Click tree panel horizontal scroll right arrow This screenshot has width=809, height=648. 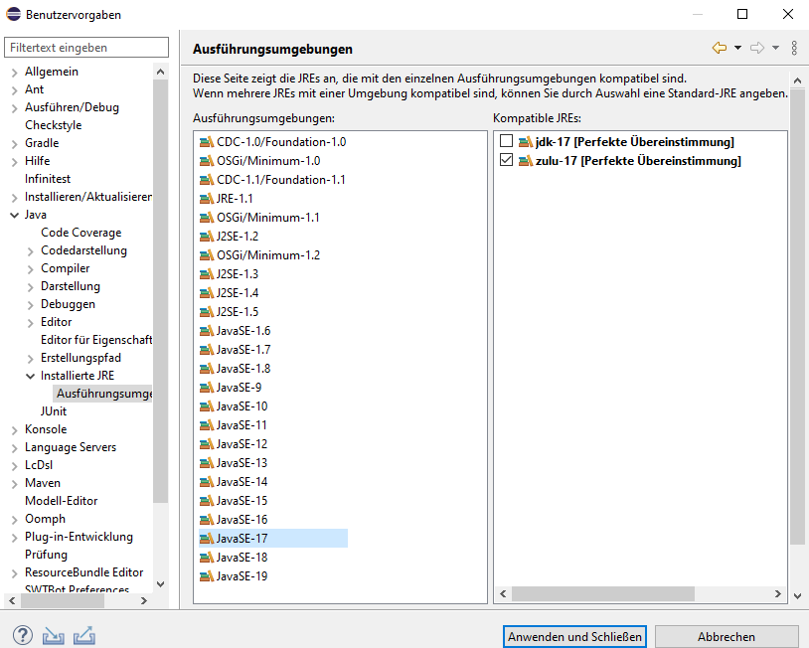pyautogui.click(x=144, y=600)
